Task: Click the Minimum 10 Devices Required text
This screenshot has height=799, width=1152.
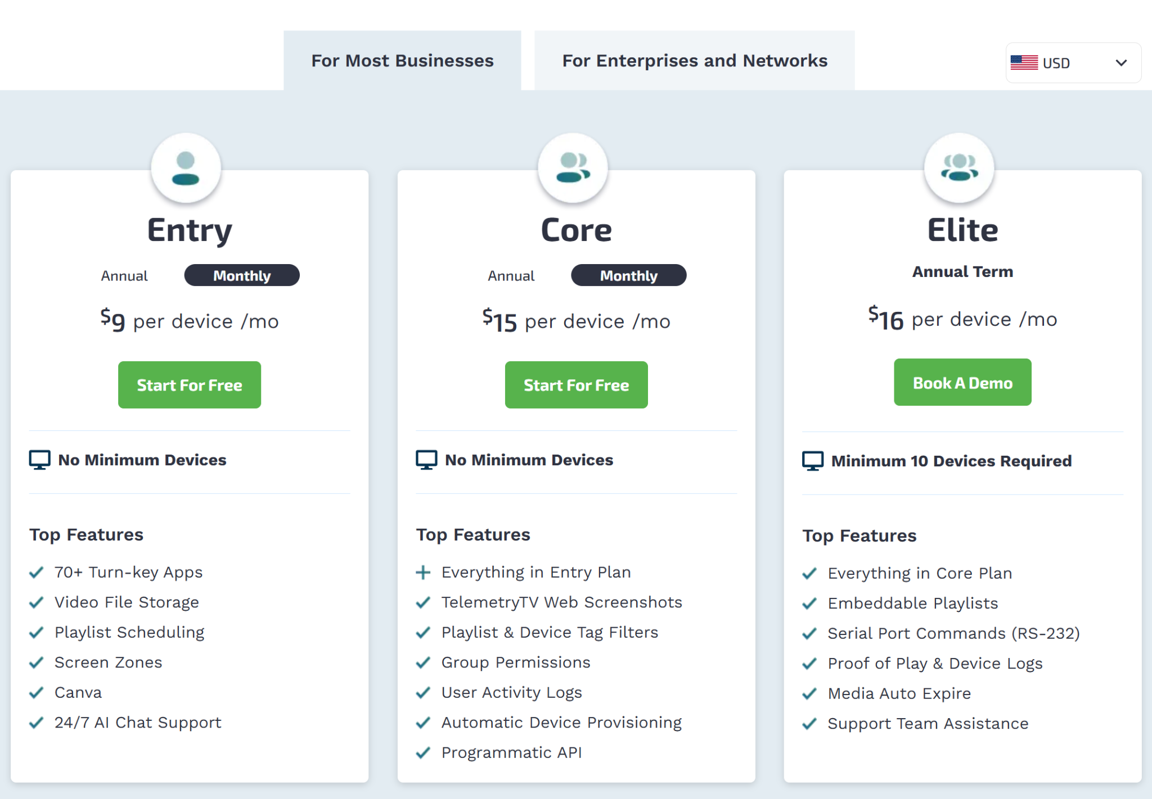Action: (x=952, y=461)
